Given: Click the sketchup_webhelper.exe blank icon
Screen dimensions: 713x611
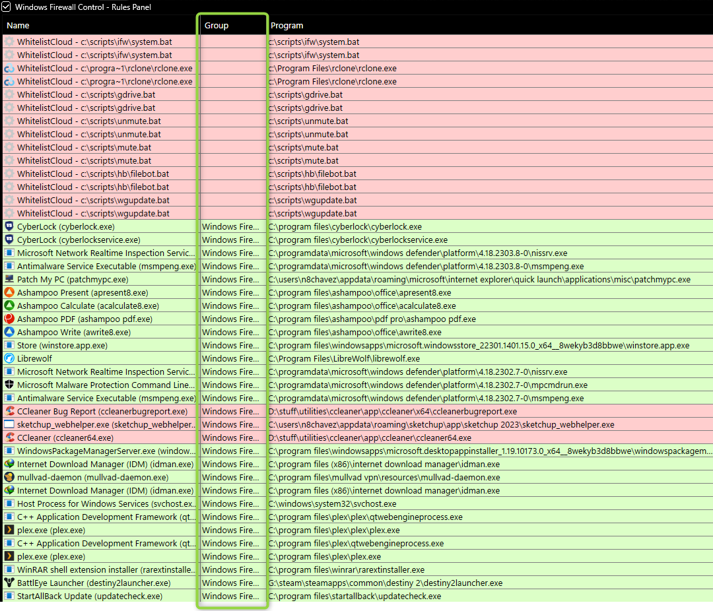Looking at the screenshot, I should [x=9, y=424].
